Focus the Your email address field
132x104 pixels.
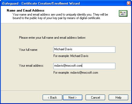pyautogui.click(x=84, y=66)
